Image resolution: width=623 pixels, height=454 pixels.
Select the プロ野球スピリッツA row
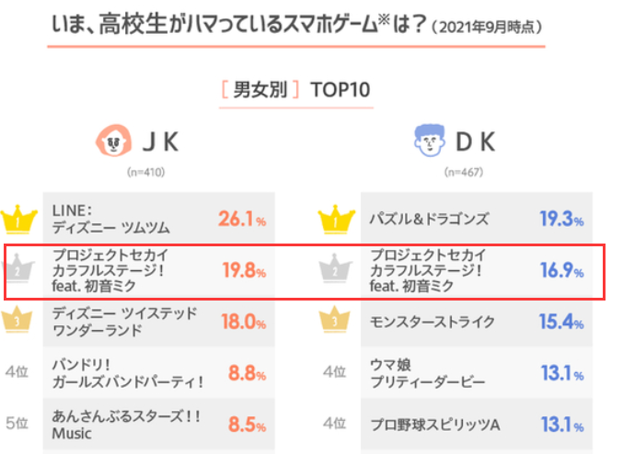(477, 425)
